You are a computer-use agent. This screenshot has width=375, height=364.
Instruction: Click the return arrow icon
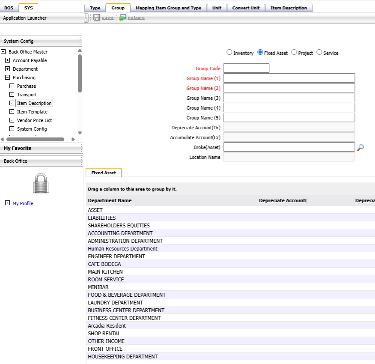[x=123, y=18]
